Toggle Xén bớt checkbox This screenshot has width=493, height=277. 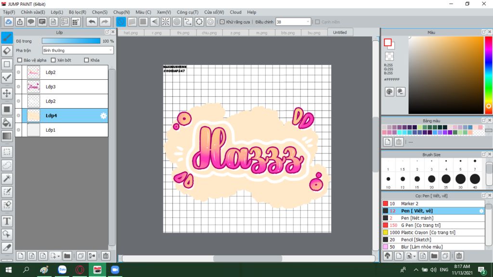point(53,60)
